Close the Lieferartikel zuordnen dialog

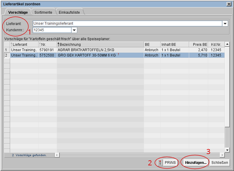[229, 4]
